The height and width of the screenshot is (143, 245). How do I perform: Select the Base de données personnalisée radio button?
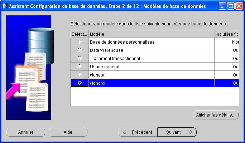point(80,42)
